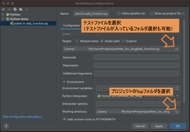Click the configuration panel vertical scrollbar

(x=184, y=61)
